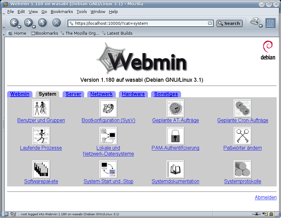
Task: Stop loading with the Stop button
Action: [56, 23]
